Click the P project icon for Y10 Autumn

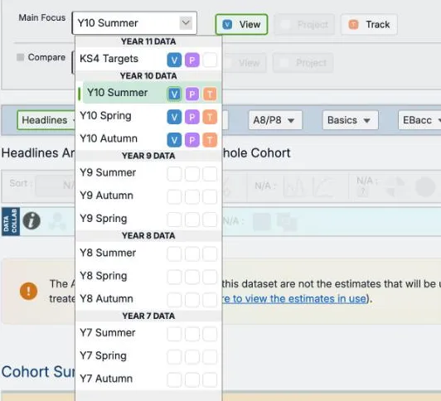[x=192, y=140]
